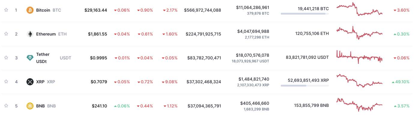Open the Bitcoin coin page link
Image resolution: width=418 pixels, height=117 pixels.
[x=43, y=10]
